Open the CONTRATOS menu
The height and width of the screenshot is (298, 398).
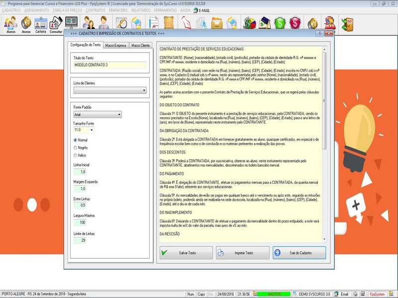click(95, 10)
